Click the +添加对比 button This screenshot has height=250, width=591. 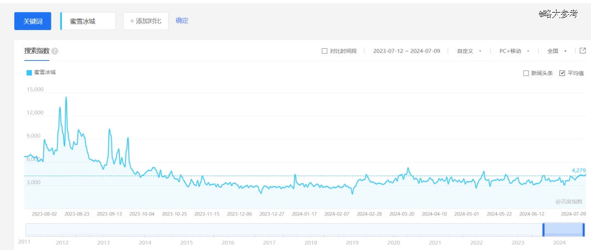(x=146, y=21)
